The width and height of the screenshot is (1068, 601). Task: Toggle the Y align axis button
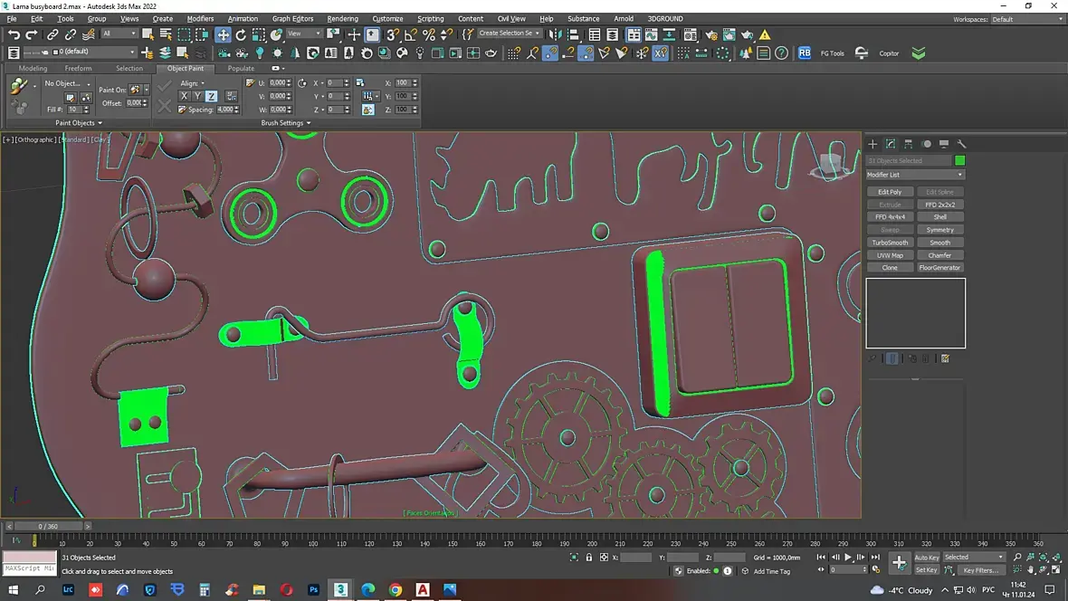point(197,96)
